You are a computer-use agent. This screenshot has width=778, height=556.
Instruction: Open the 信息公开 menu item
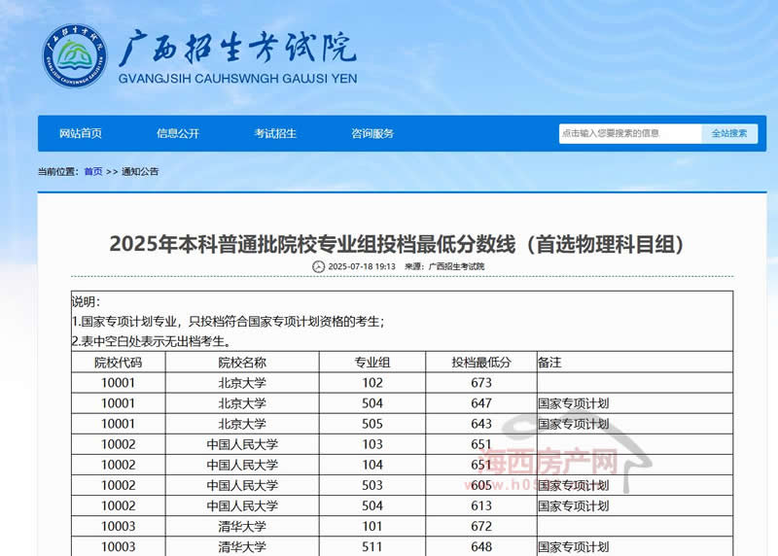click(x=178, y=133)
